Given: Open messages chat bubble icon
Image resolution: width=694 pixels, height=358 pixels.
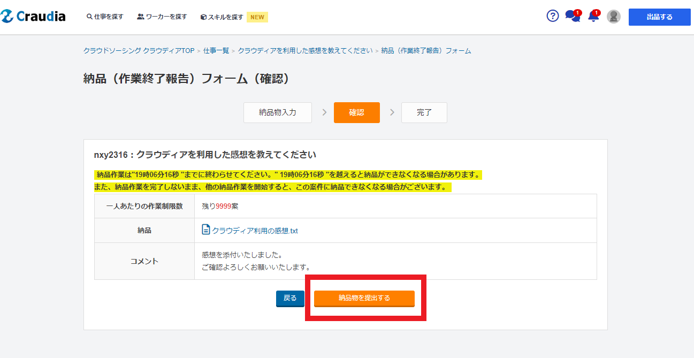Looking at the screenshot, I should 572,16.
